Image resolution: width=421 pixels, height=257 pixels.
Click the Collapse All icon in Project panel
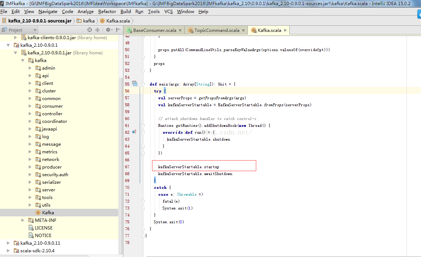(x=97, y=30)
